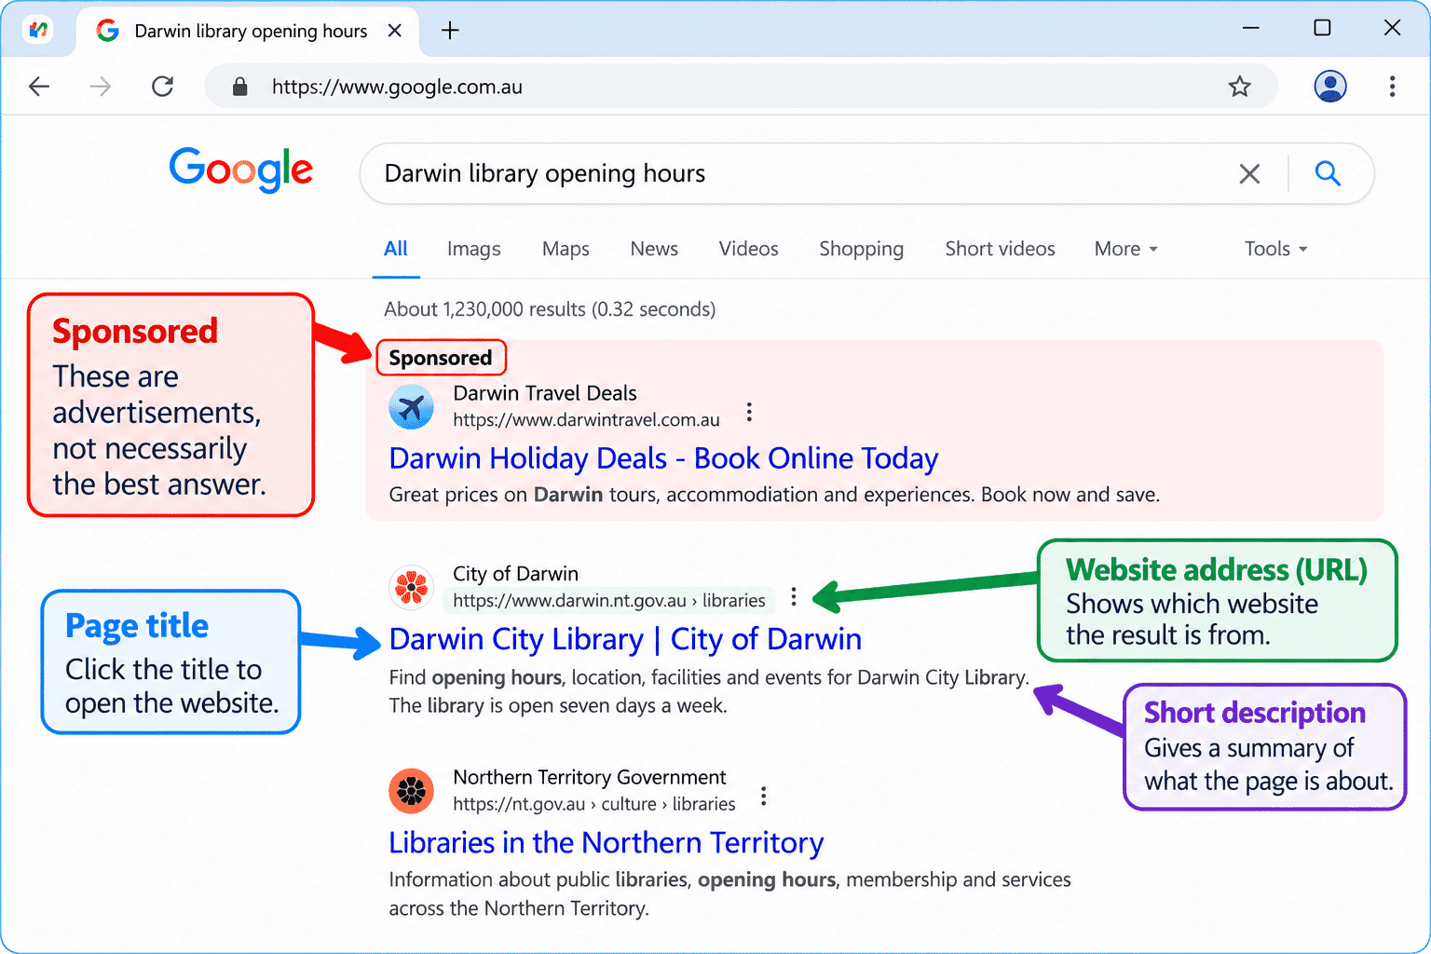This screenshot has width=1431, height=954.
Task: Click the Northern Territory Government favicon
Action: [x=411, y=791]
